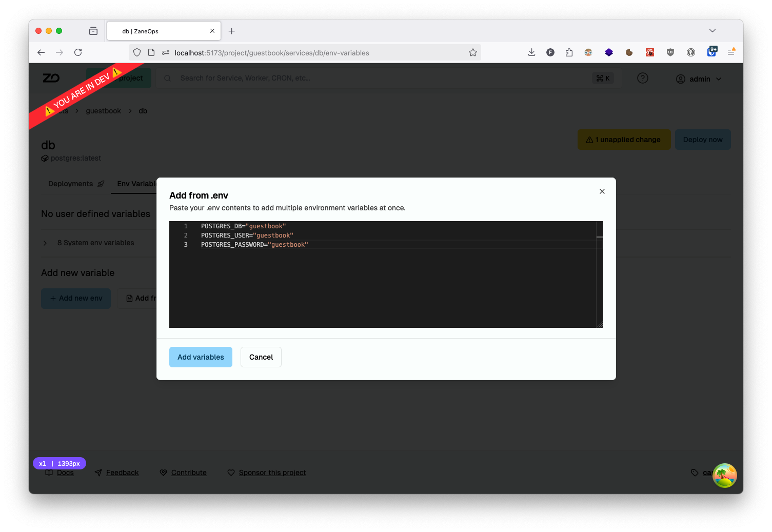Click the POSTGRES_DB line in the editor
The image size is (772, 532).
click(x=243, y=226)
